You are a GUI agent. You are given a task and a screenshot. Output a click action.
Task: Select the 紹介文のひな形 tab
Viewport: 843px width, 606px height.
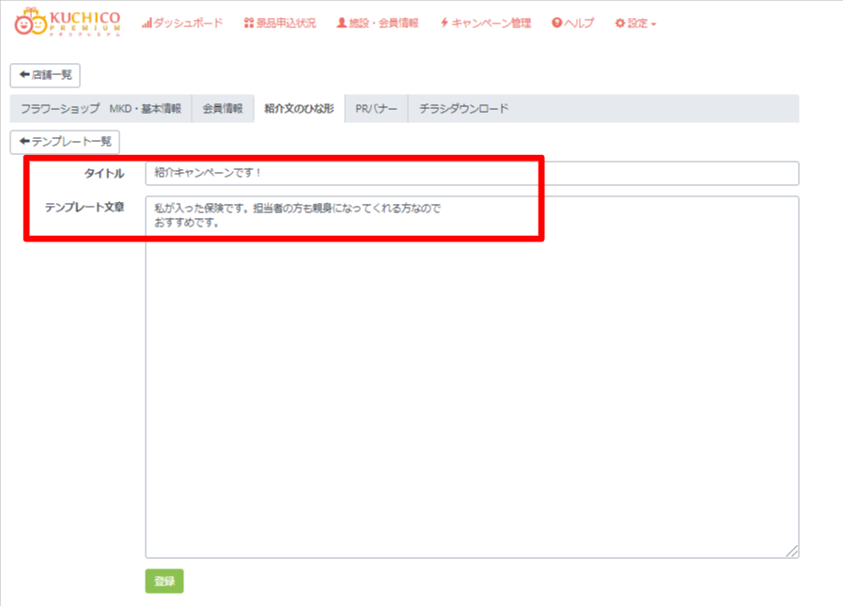pyautogui.click(x=299, y=108)
